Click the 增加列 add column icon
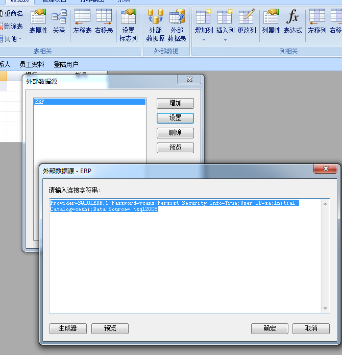 coord(204,21)
